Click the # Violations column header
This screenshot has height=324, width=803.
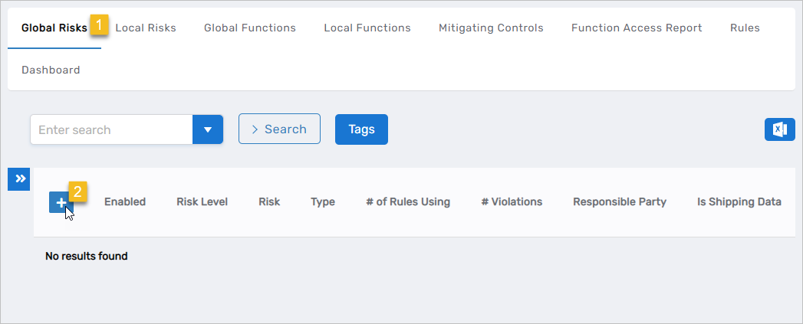[x=512, y=202]
